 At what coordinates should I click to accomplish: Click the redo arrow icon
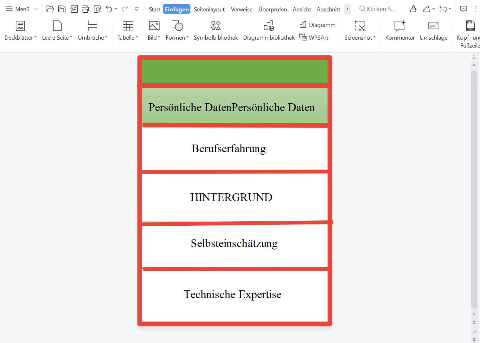pos(125,9)
